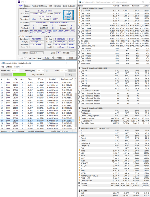Open the ? help menu in LinX
This screenshot has width=150, height=197.
coord(22,67)
